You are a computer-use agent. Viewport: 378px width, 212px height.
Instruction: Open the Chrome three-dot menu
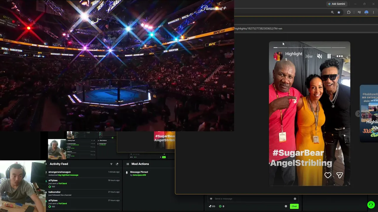[x=374, y=12]
